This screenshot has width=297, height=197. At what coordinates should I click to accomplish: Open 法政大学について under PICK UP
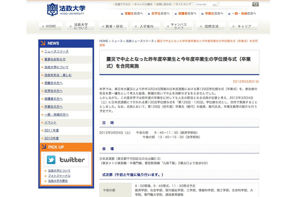point(59,171)
